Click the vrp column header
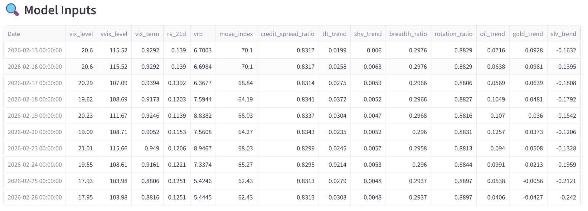Screen dimensions: 588x211 click(x=203, y=34)
